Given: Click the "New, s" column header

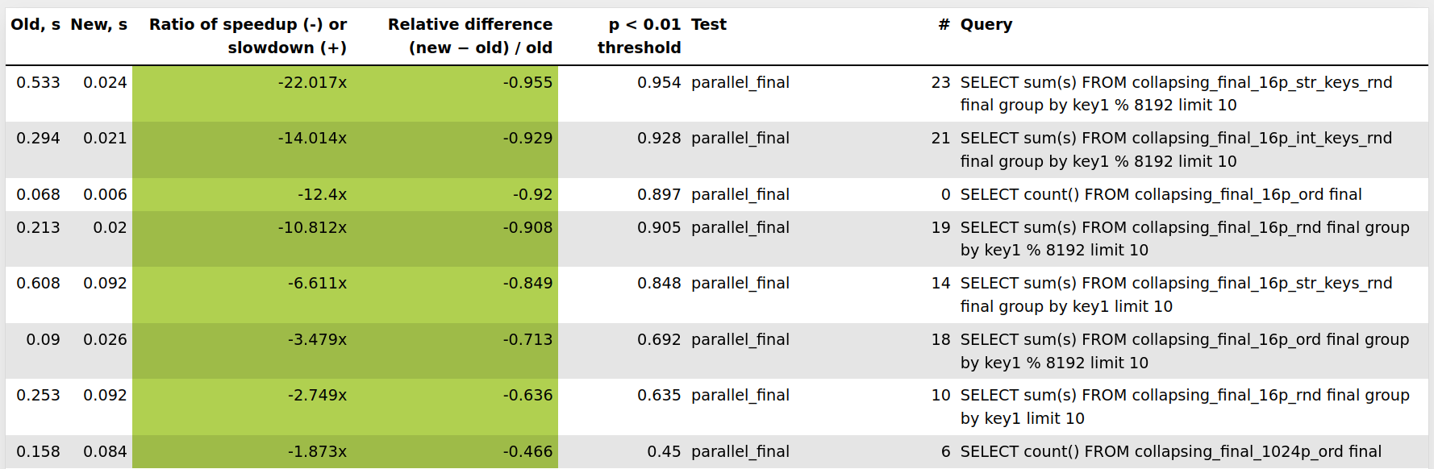Looking at the screenshot, I should coord(98,25).
